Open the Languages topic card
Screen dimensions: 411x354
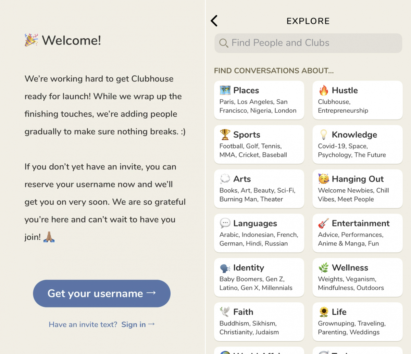coord(259,233)
